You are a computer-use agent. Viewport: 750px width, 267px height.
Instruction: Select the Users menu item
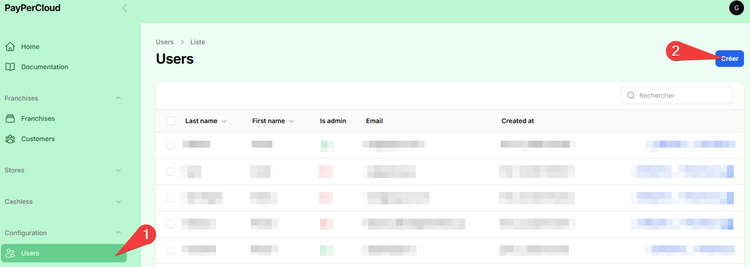click(x=64, y=253)
